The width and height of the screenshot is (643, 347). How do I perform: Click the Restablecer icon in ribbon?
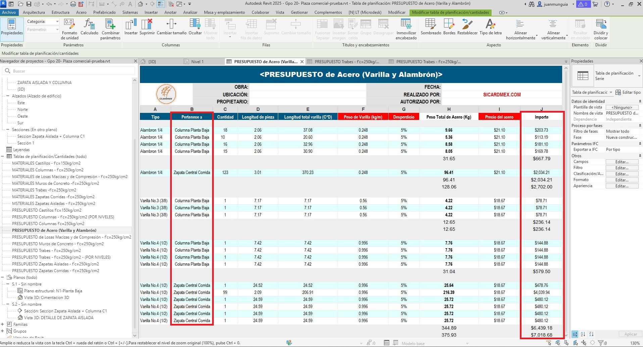467,25
